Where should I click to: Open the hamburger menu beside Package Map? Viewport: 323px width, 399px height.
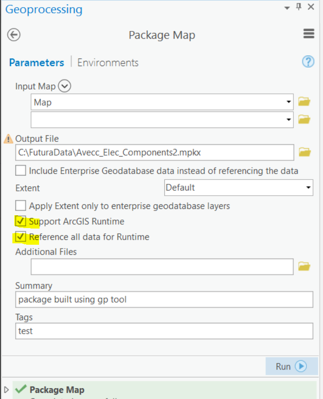(309, 34)
